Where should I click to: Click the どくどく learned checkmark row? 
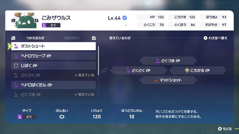pos(53,75)
